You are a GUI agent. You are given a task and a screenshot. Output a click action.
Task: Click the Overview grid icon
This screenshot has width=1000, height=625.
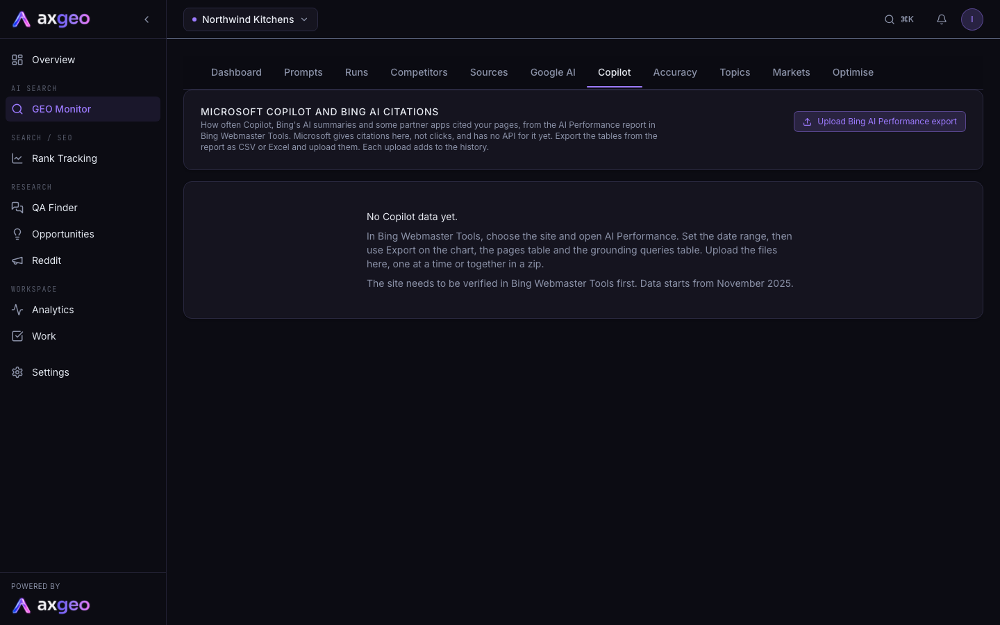[x=17, y=60]
